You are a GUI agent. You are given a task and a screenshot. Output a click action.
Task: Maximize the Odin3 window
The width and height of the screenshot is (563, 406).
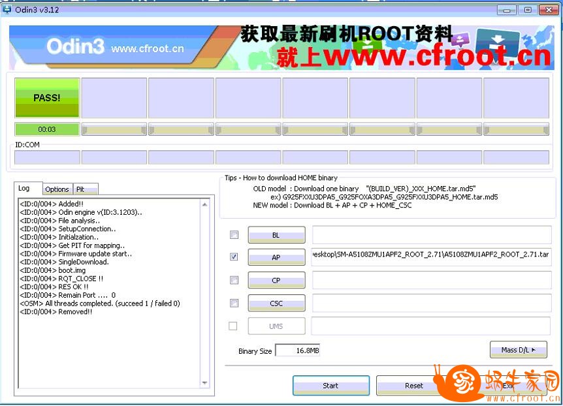tap(528, 10)
